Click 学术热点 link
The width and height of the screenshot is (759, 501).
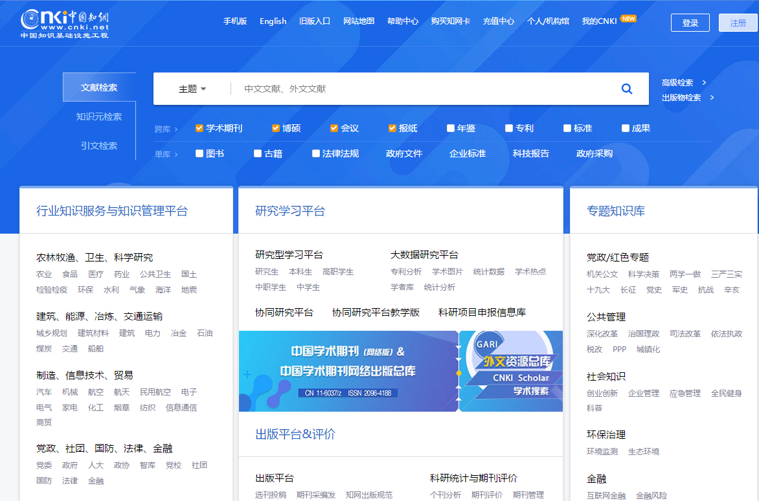pyautogui.click(x=530, y=272)
